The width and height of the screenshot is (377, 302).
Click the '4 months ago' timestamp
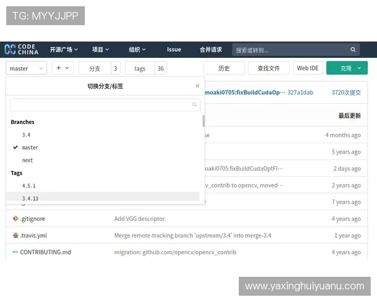(343, 135)
